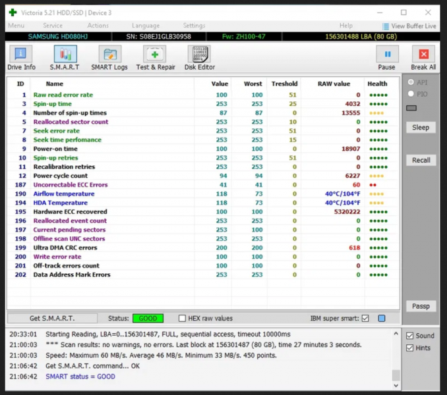Click the Get S.M.A.R.T. button

pyautogui.click(x=52, y=319)
